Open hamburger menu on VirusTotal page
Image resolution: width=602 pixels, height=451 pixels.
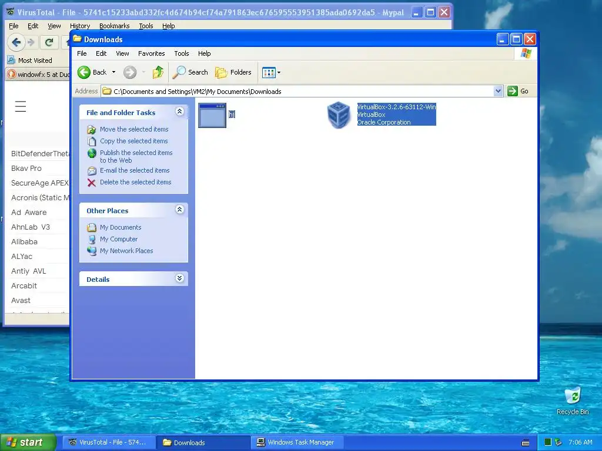pyautogui.click(x=21, y=106)
